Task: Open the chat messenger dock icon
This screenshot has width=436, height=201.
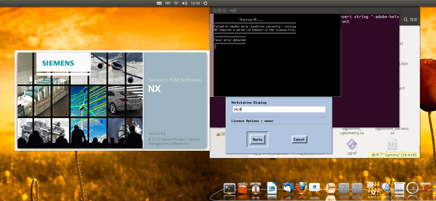Action: coord(315,188)
